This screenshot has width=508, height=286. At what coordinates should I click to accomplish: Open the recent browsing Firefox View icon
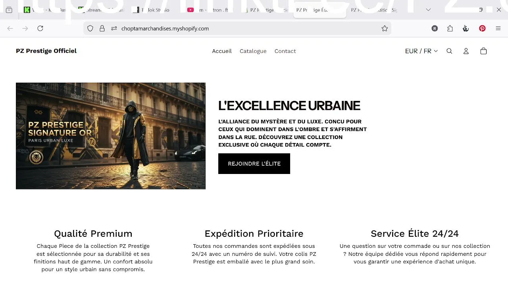tap(9, 10)
